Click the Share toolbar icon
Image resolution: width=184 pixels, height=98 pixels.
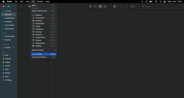point(121,7)
